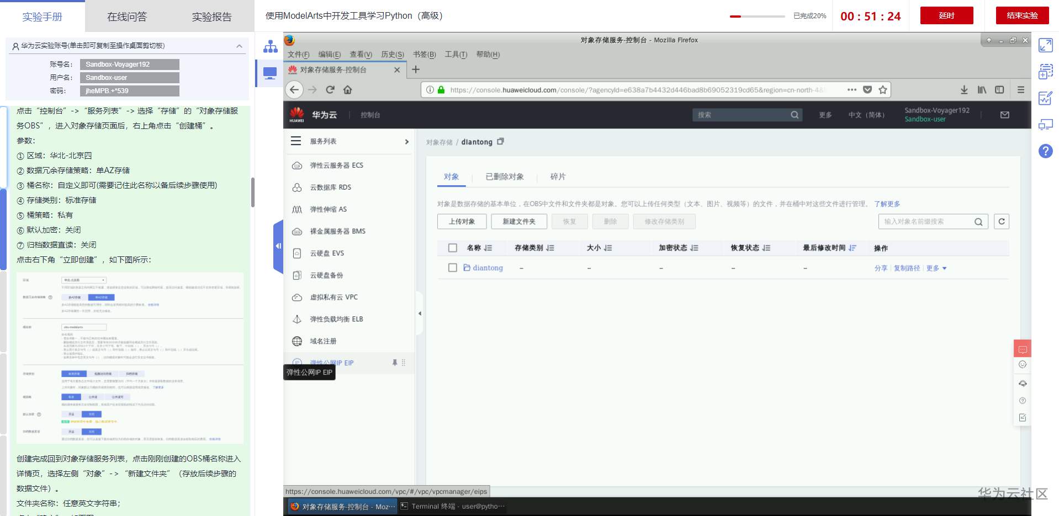Image resolution: width=1059 pixels, height=516 pixels.
Task: Refresh the object list
Action: (1002, 222)
